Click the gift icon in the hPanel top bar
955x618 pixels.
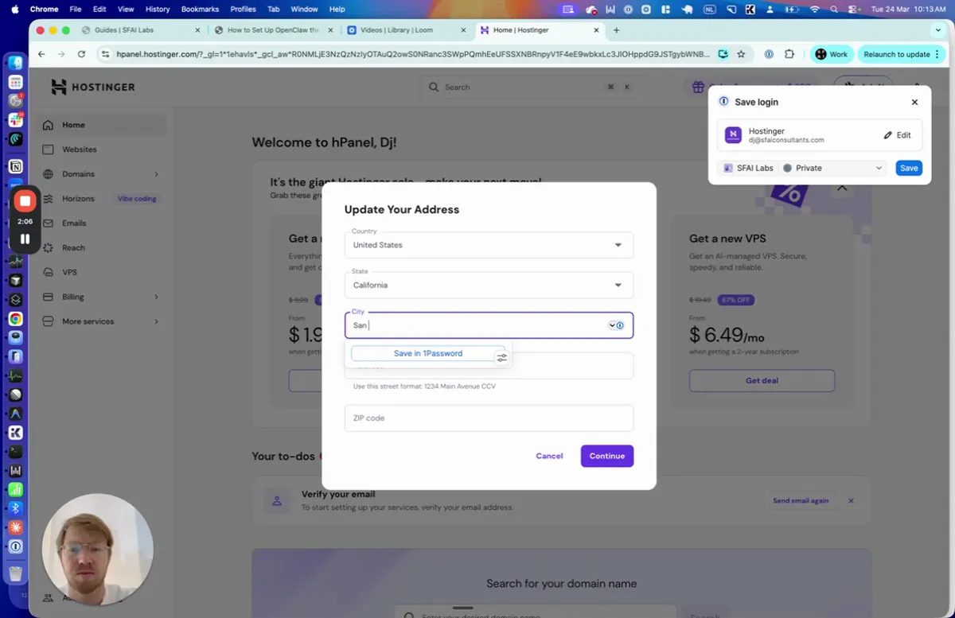[x=697, y=87]
